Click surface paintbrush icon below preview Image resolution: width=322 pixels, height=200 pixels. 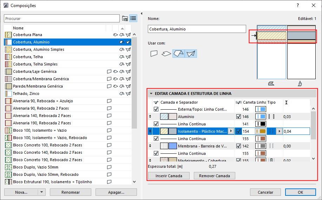click(x=300, y=84)
